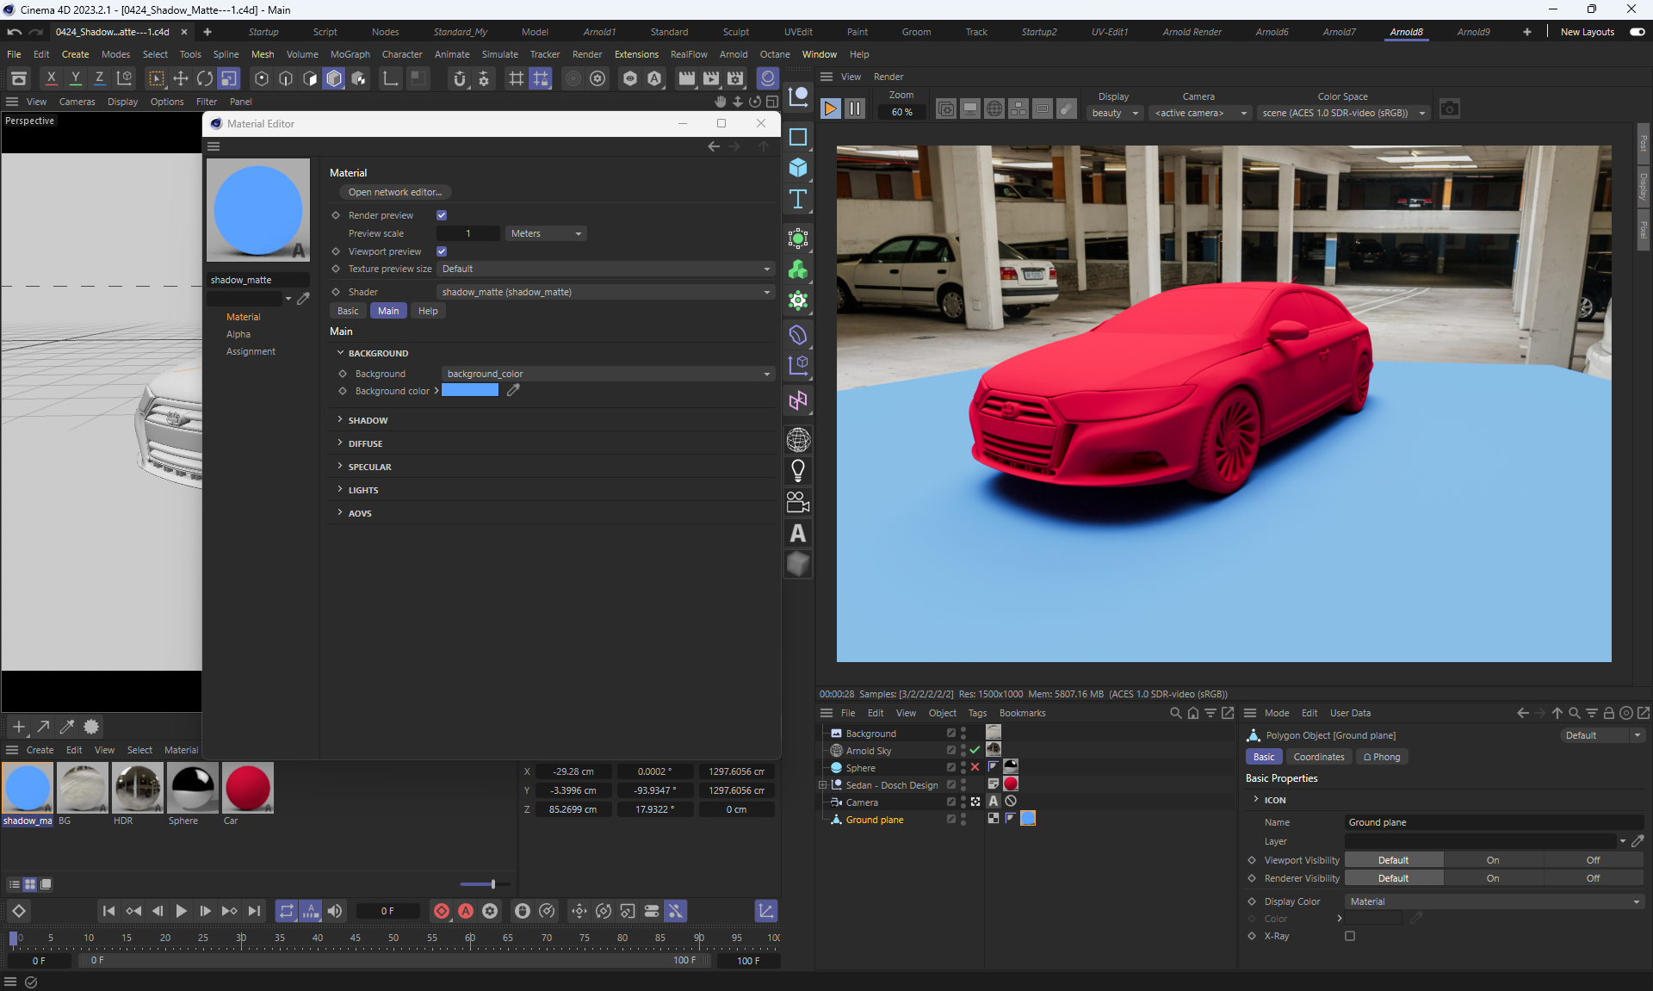Toggle the Render preview checkbox

click(442, 215)
